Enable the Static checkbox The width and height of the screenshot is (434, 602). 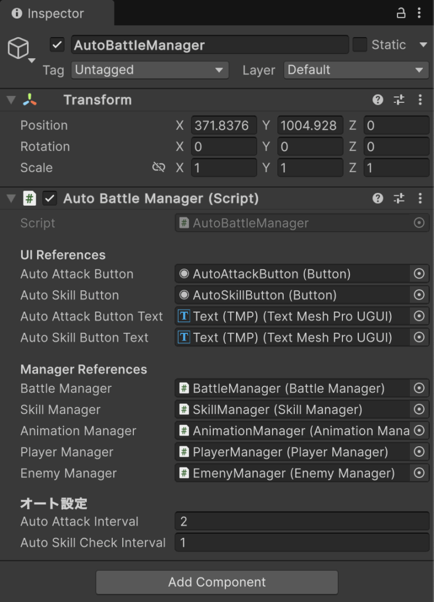click(x=359, y=45)
